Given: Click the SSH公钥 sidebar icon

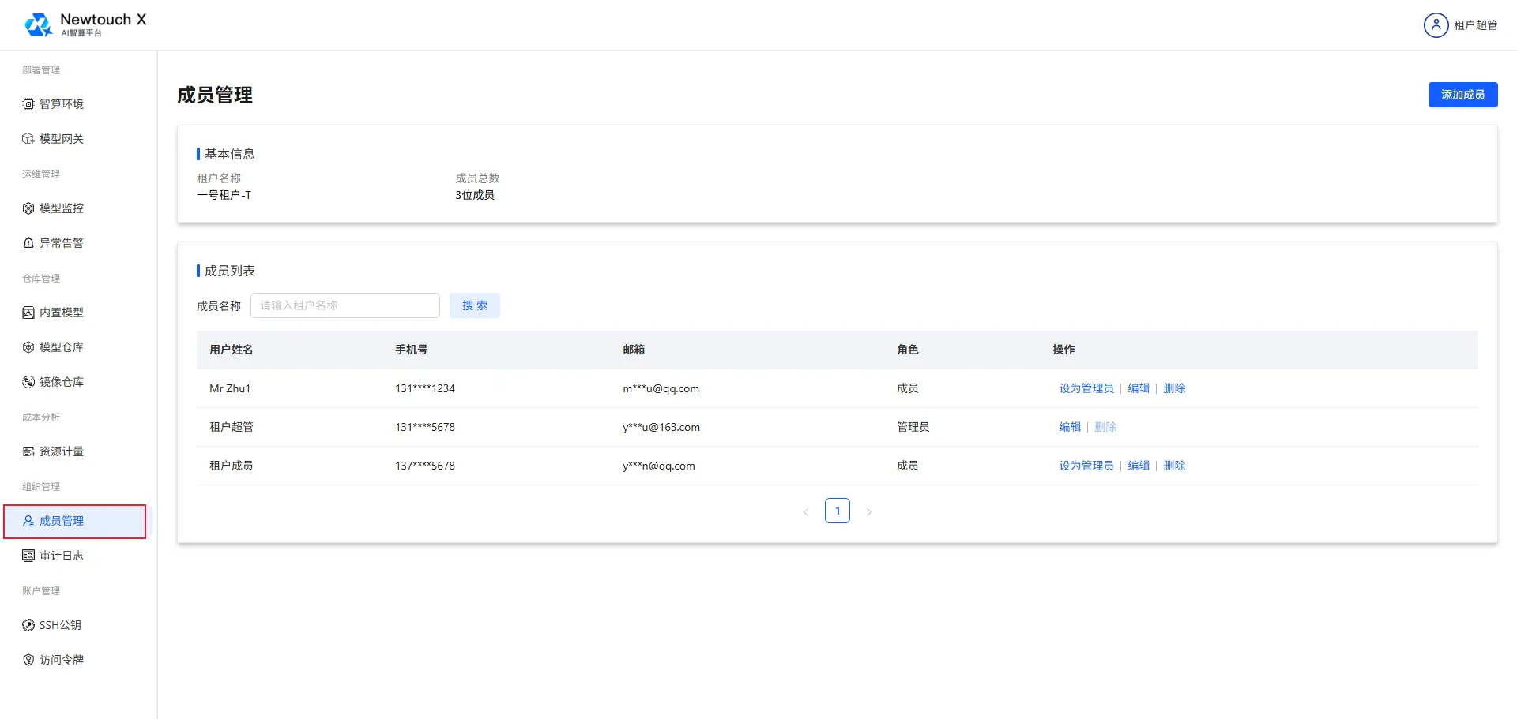Looking at the screenshot, I should click(28, 625).
